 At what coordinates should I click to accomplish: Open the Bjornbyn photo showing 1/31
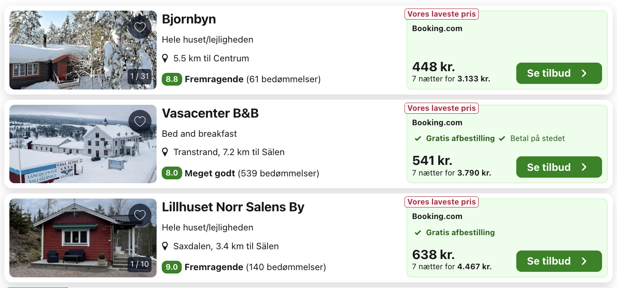tap(83, 50)
